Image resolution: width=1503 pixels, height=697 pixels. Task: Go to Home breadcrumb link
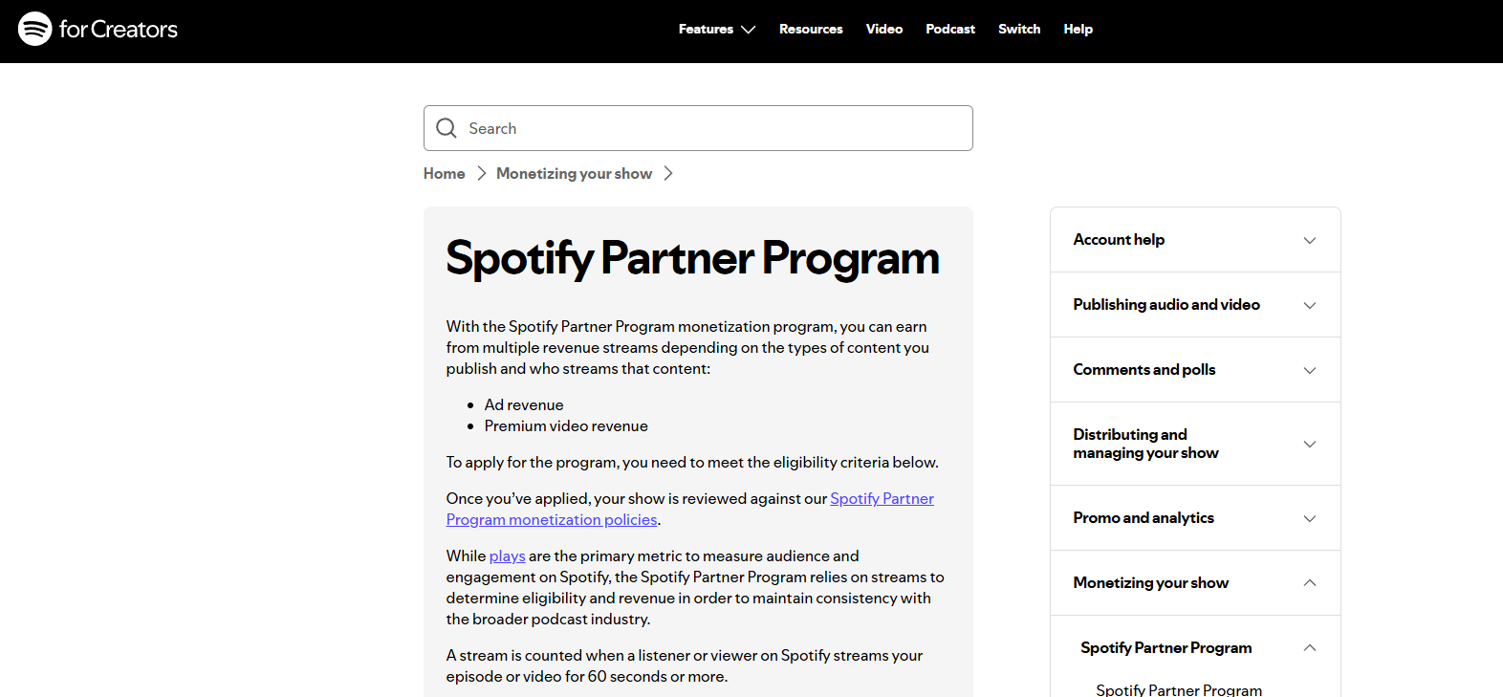(x=444, y=173)
